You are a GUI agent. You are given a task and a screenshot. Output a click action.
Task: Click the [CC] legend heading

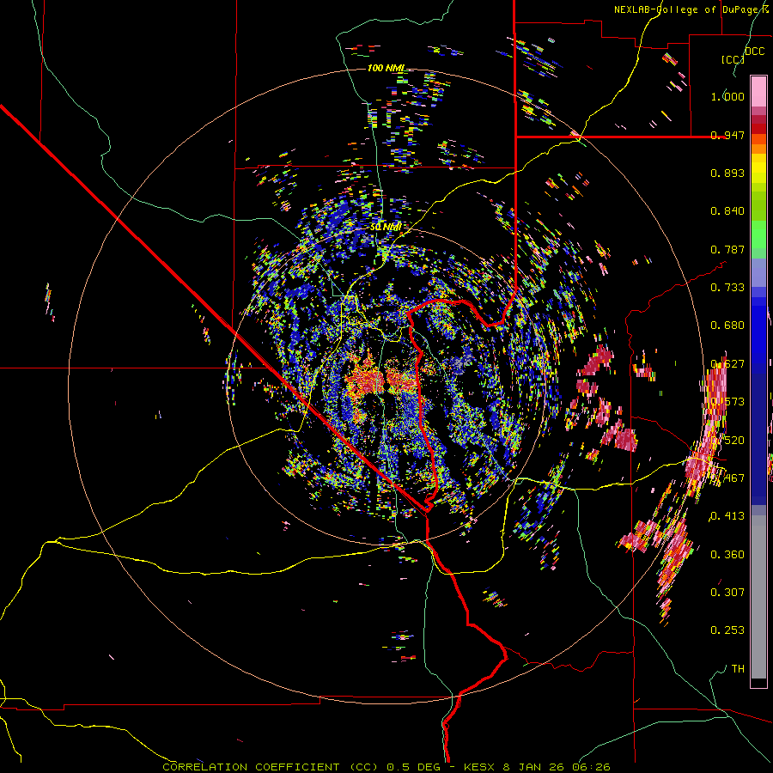(x=733, y=60)
